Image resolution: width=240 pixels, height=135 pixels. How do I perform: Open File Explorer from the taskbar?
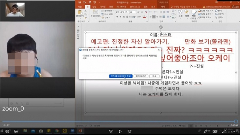(25, 131)
